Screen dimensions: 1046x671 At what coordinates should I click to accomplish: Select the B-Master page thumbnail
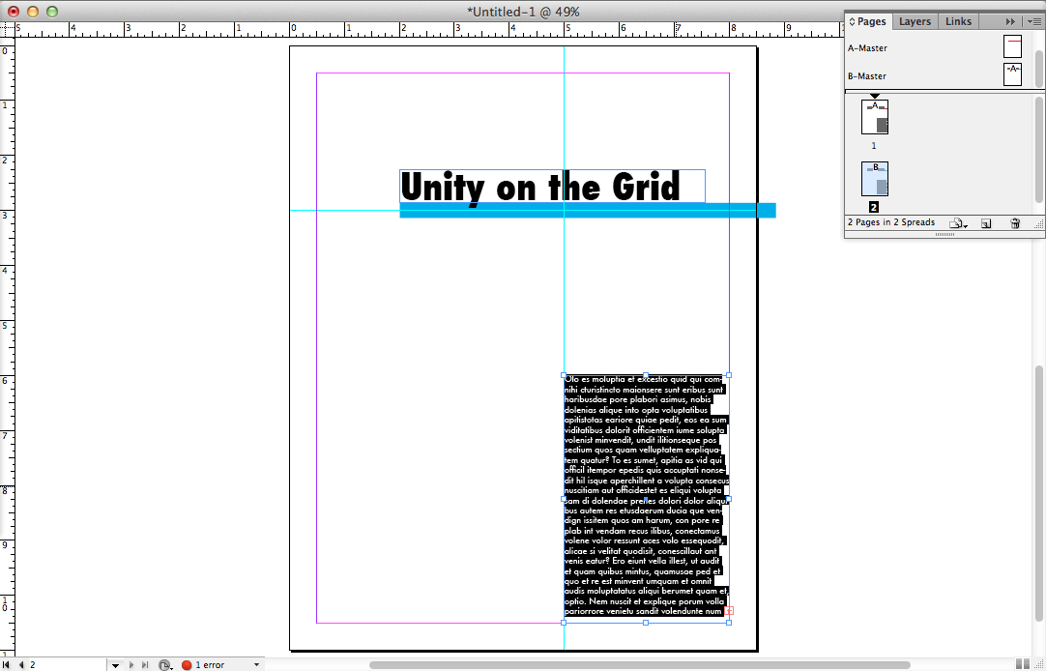click(1012, 74)
